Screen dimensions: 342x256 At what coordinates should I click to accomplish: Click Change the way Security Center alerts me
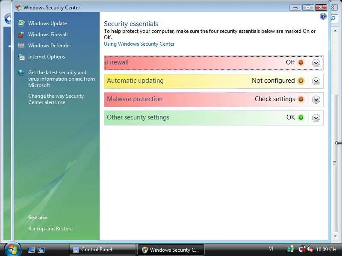pos(56,99)
